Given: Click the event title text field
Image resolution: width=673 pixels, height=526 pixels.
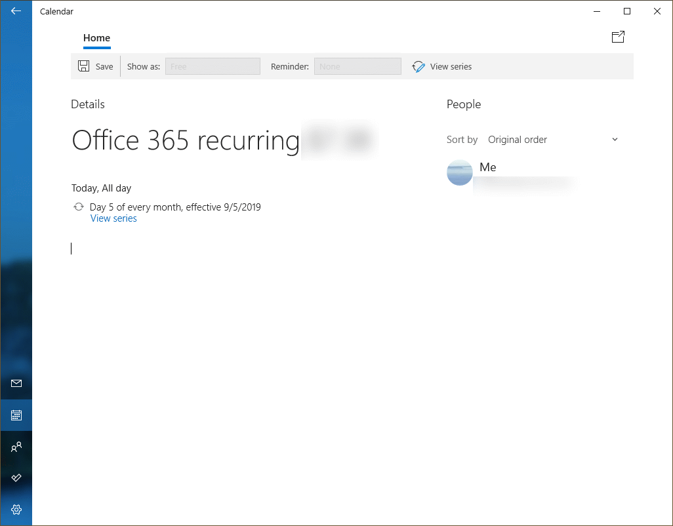Looking at the screenshot, I should (x=223, y=140).
